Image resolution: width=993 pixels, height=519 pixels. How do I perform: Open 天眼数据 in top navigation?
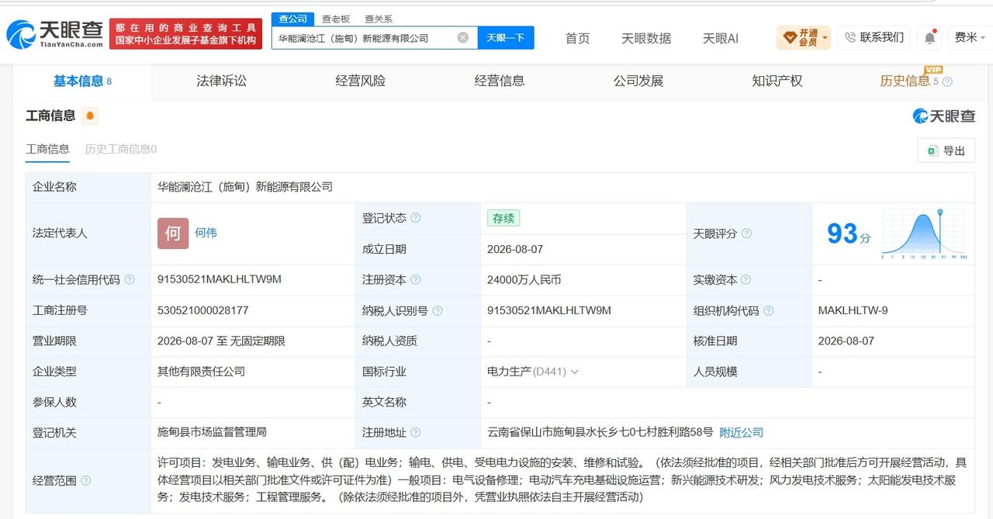(x=646, y=38)
